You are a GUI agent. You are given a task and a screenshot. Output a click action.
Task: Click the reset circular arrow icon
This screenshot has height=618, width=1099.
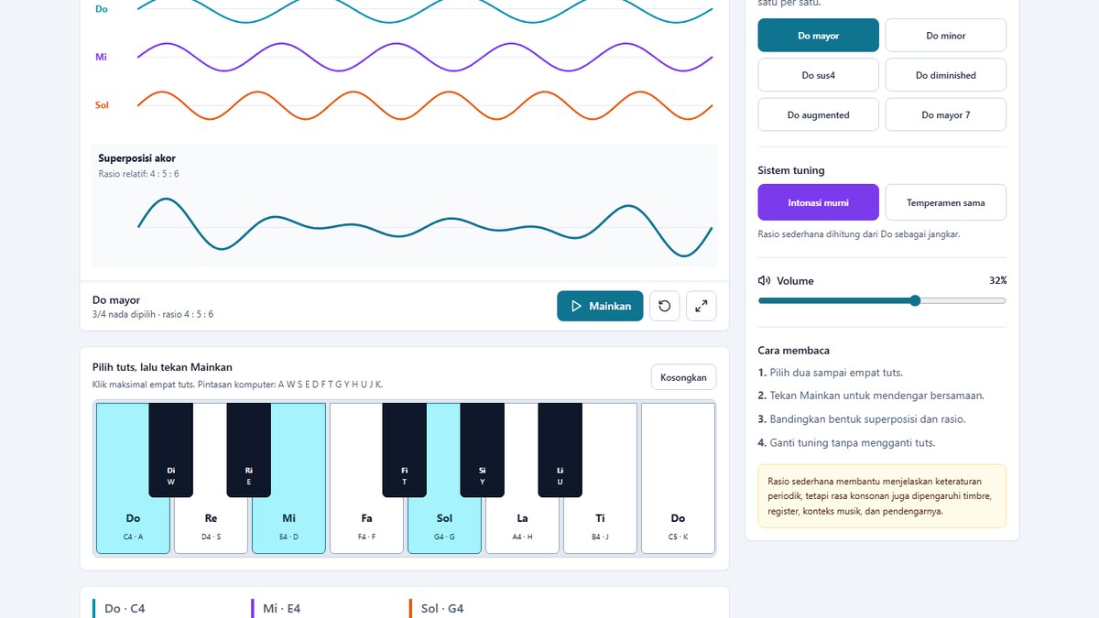[x=665, y=306]
